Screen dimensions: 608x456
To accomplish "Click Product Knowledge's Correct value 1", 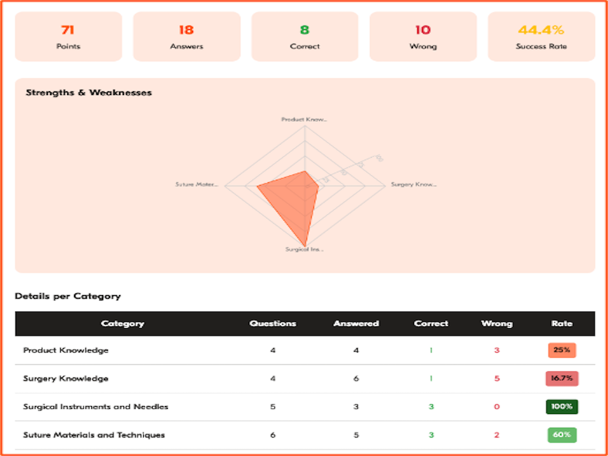I will pos(431,350).
